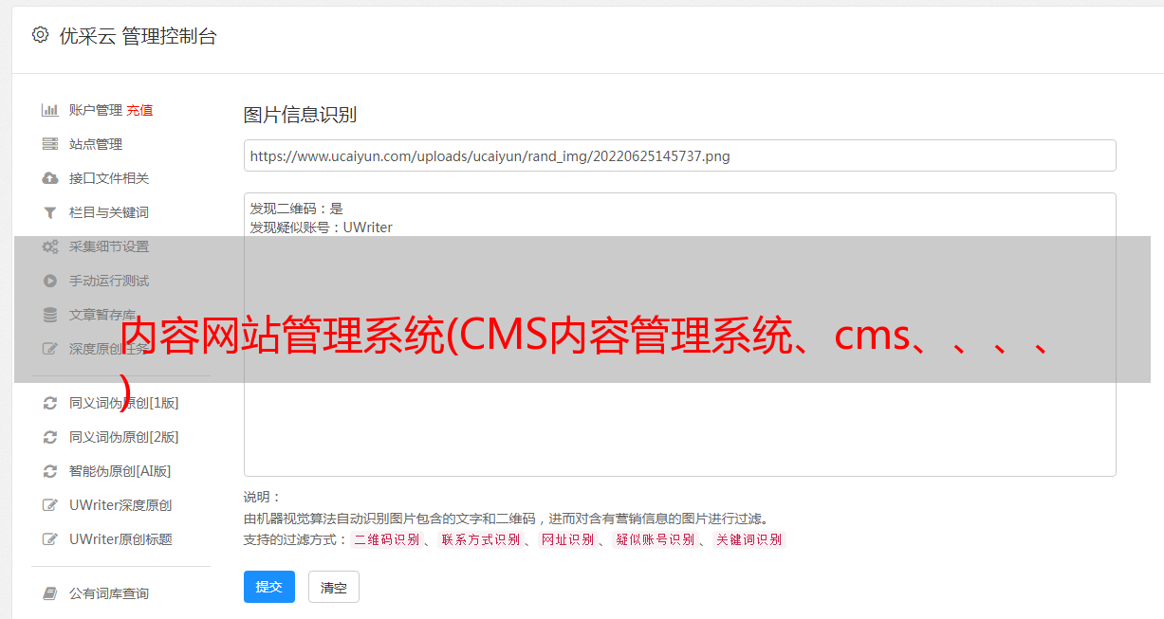Click the image URL input field
The image size is (1164, 619).
pos(679,155)
